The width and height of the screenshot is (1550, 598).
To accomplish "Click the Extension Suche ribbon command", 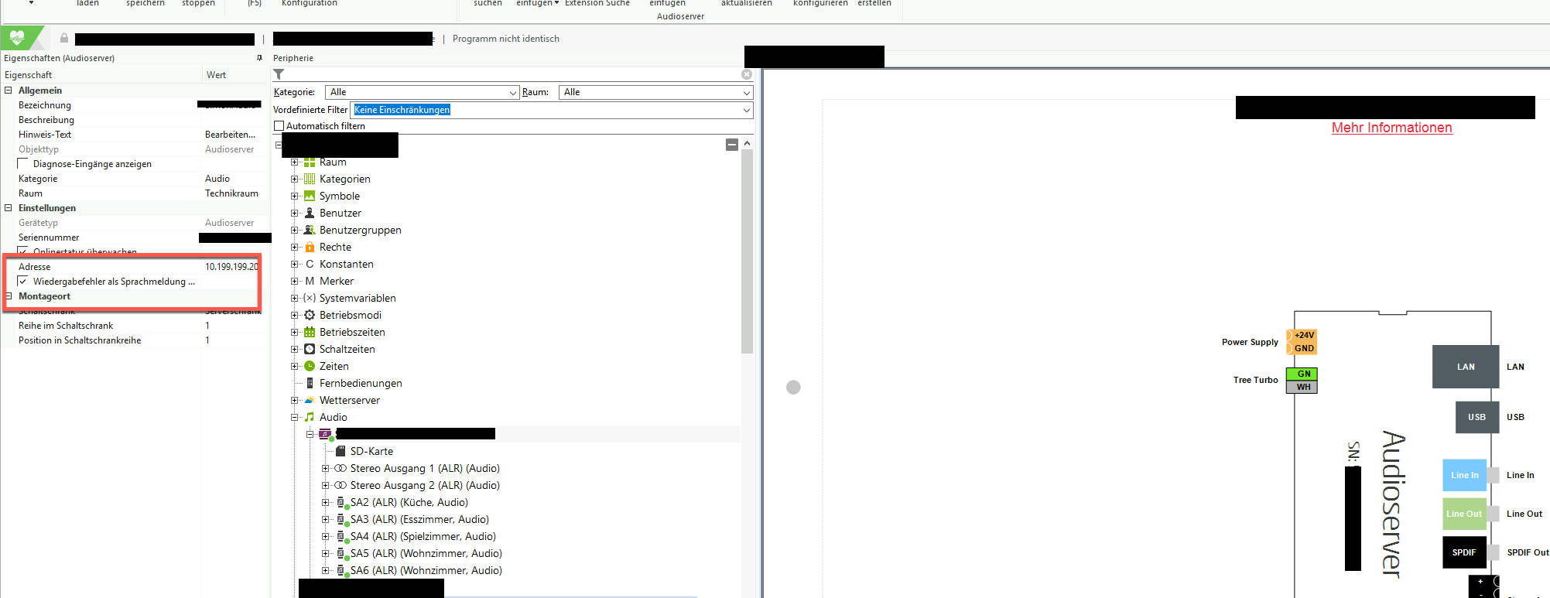I will click(x=597, y=3).
